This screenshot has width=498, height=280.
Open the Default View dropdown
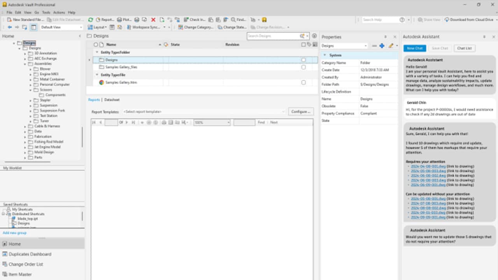(x=61, y=27)
